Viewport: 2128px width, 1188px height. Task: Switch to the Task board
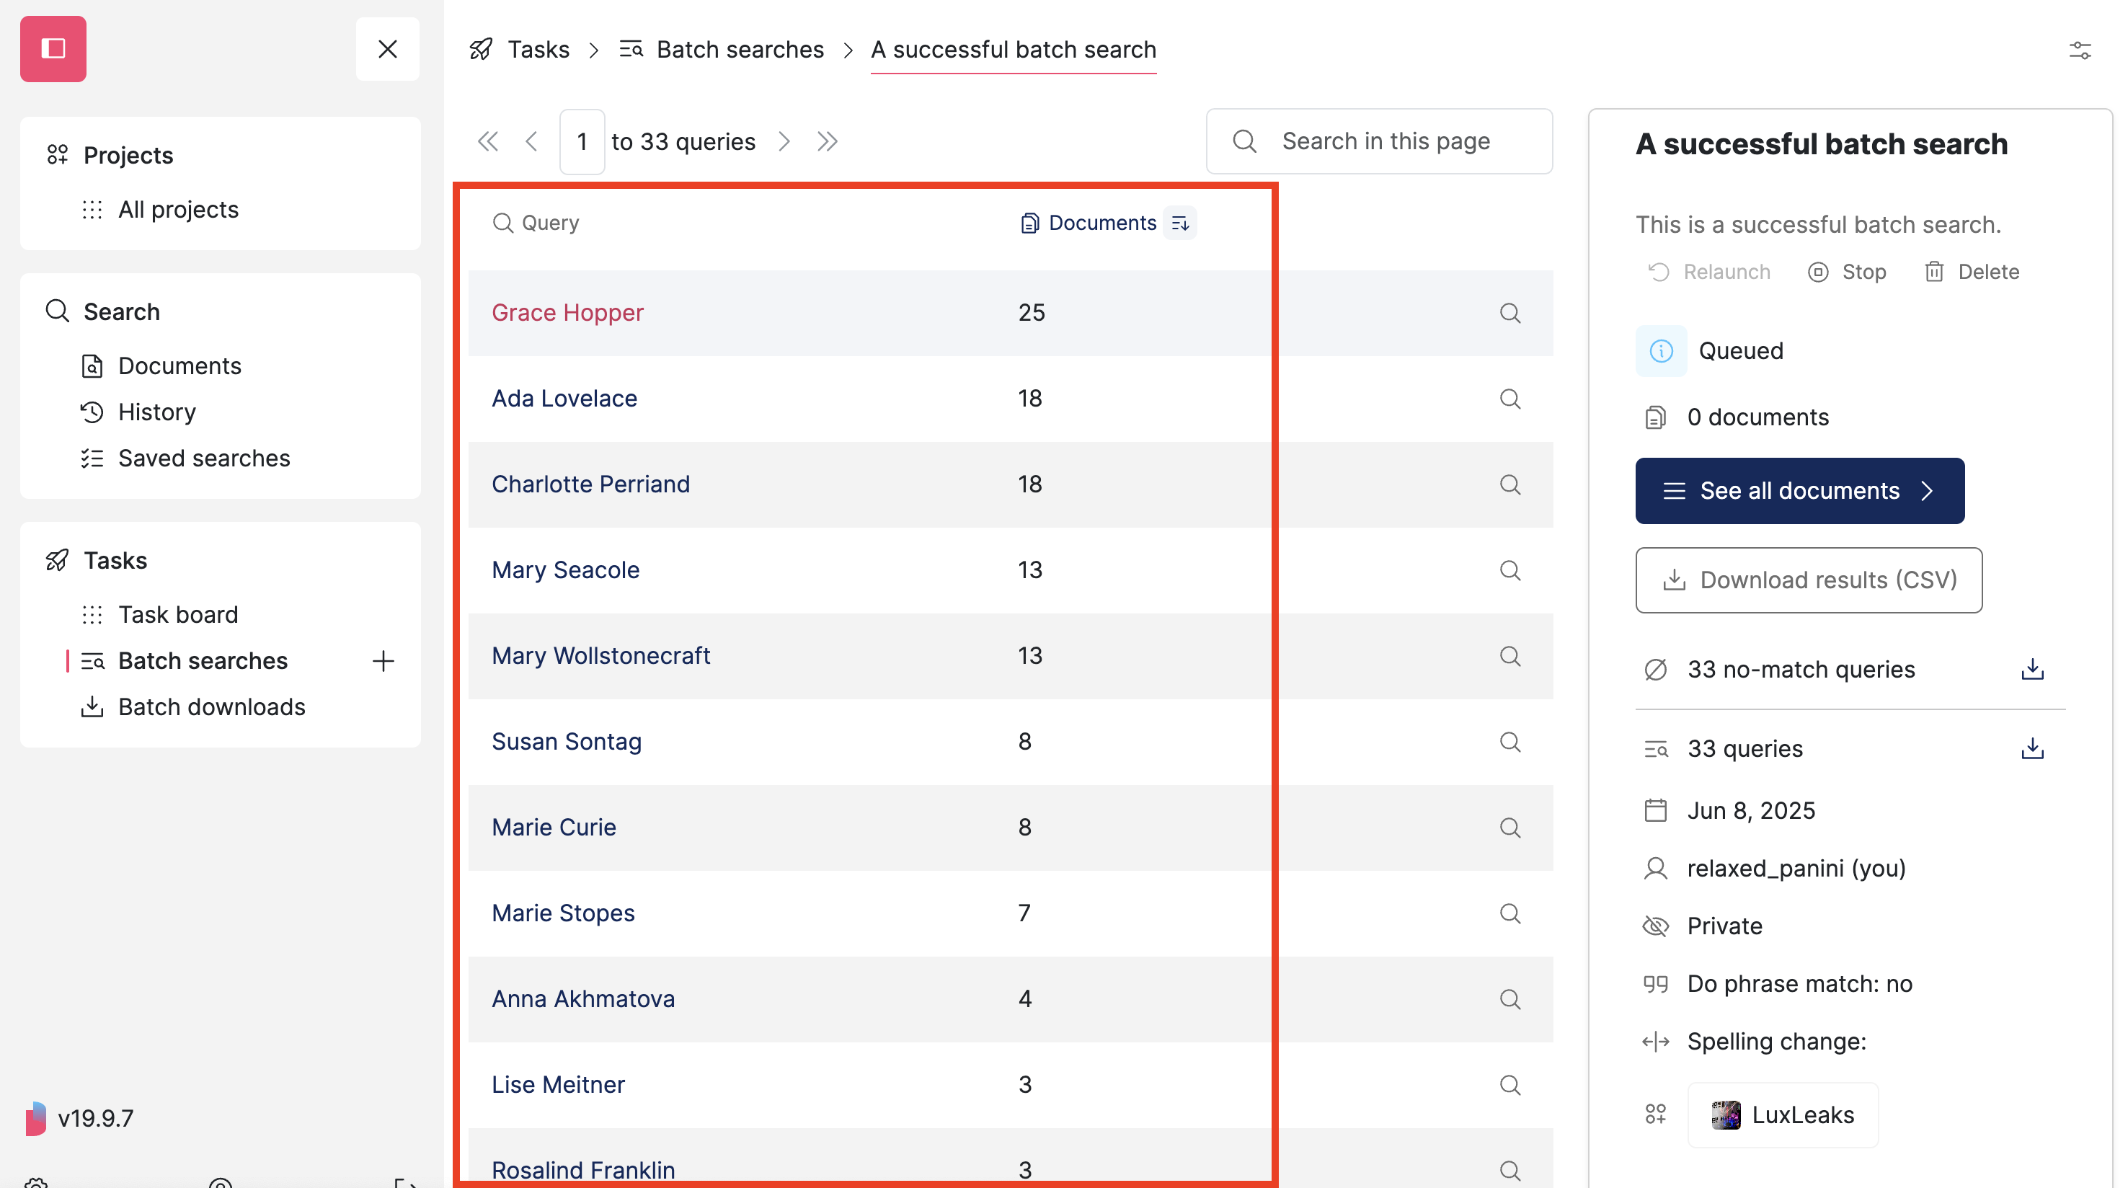[x=177, y=614]
